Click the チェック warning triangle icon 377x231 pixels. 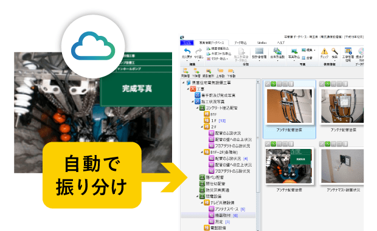coord(324,51)
